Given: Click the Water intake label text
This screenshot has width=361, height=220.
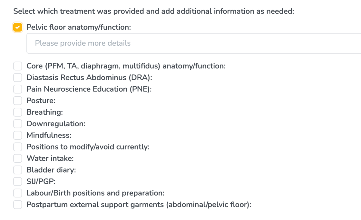Looking at the screenshot, I should pos(50,158).
